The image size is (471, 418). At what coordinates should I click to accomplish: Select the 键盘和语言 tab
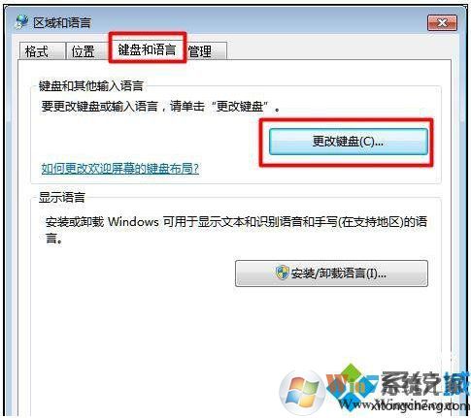click(148, 49)
